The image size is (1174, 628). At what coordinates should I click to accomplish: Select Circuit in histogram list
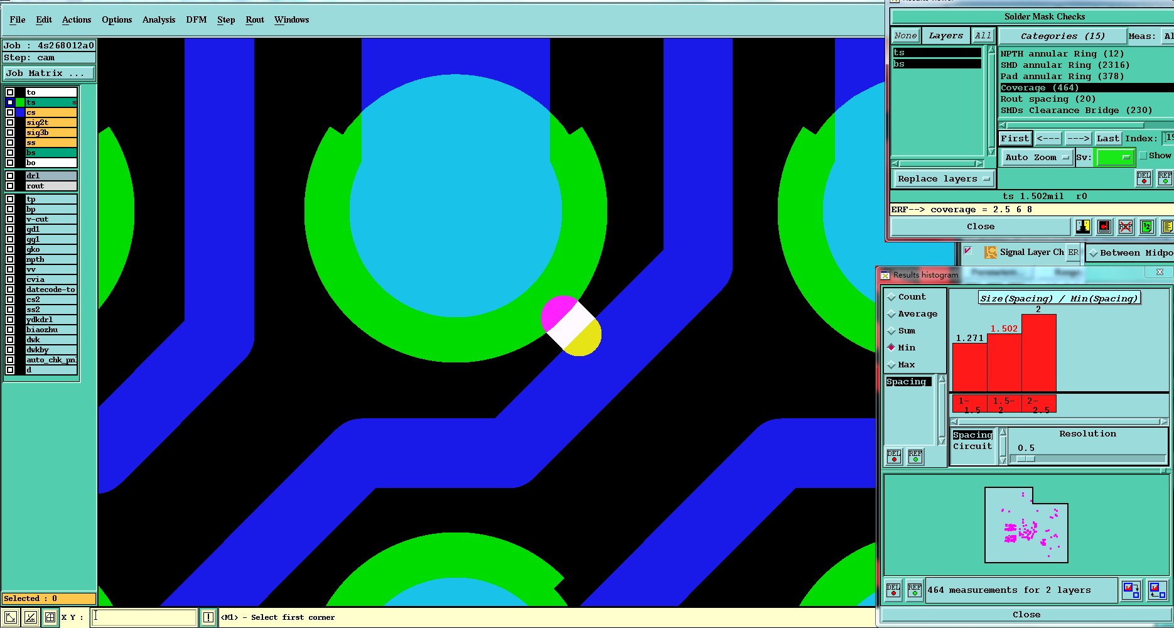(x=972, y=447)
